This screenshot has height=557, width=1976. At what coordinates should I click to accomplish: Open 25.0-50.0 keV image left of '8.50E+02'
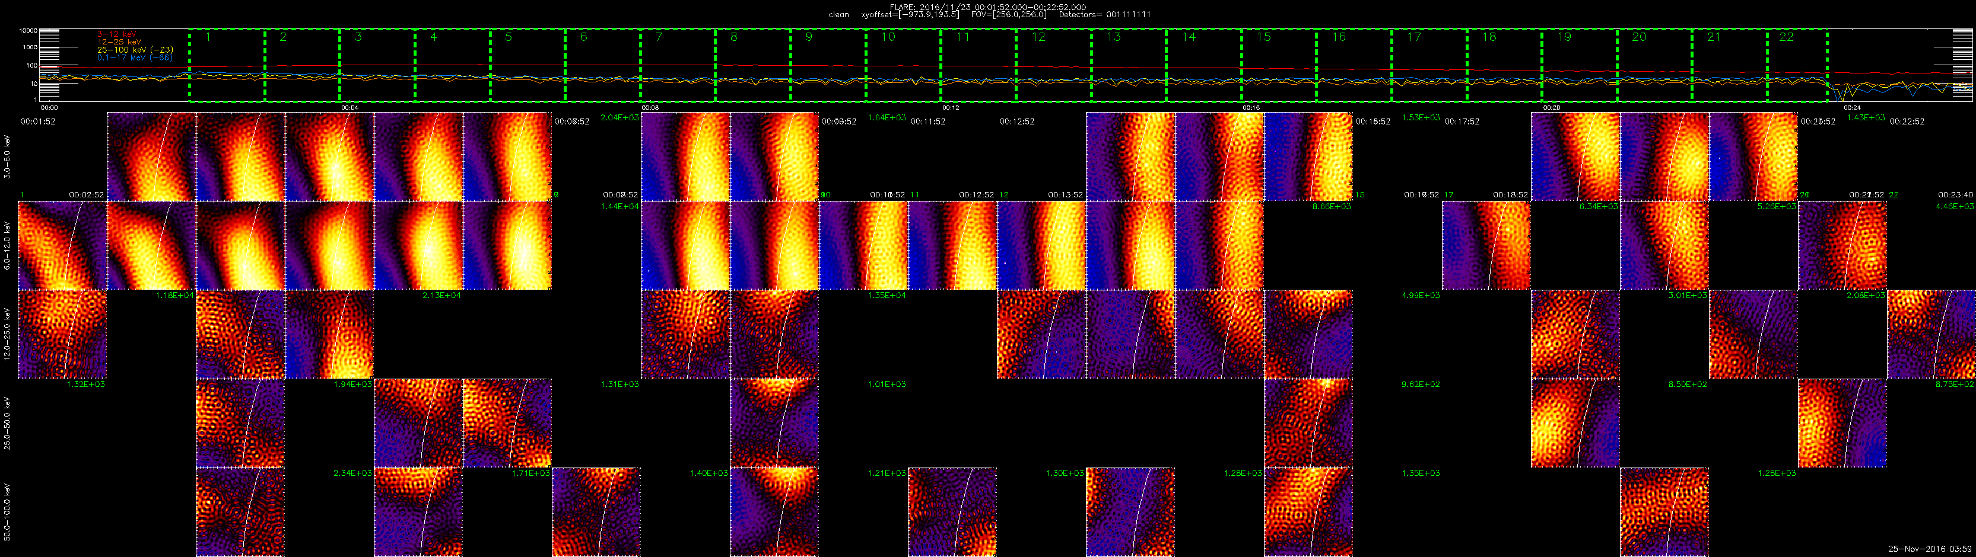tap(1575, 423)
